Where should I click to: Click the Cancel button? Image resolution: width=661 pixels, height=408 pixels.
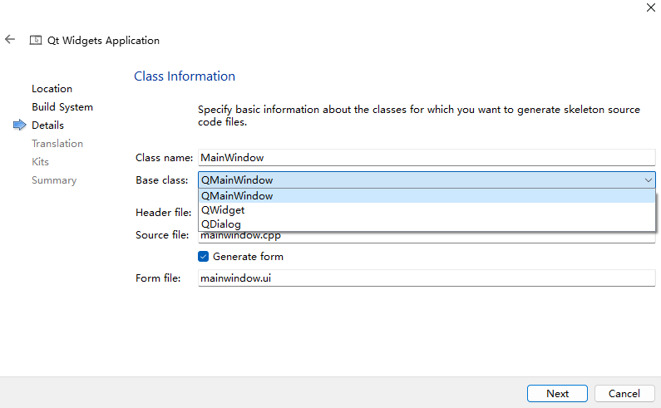click(x=624, y=393)
